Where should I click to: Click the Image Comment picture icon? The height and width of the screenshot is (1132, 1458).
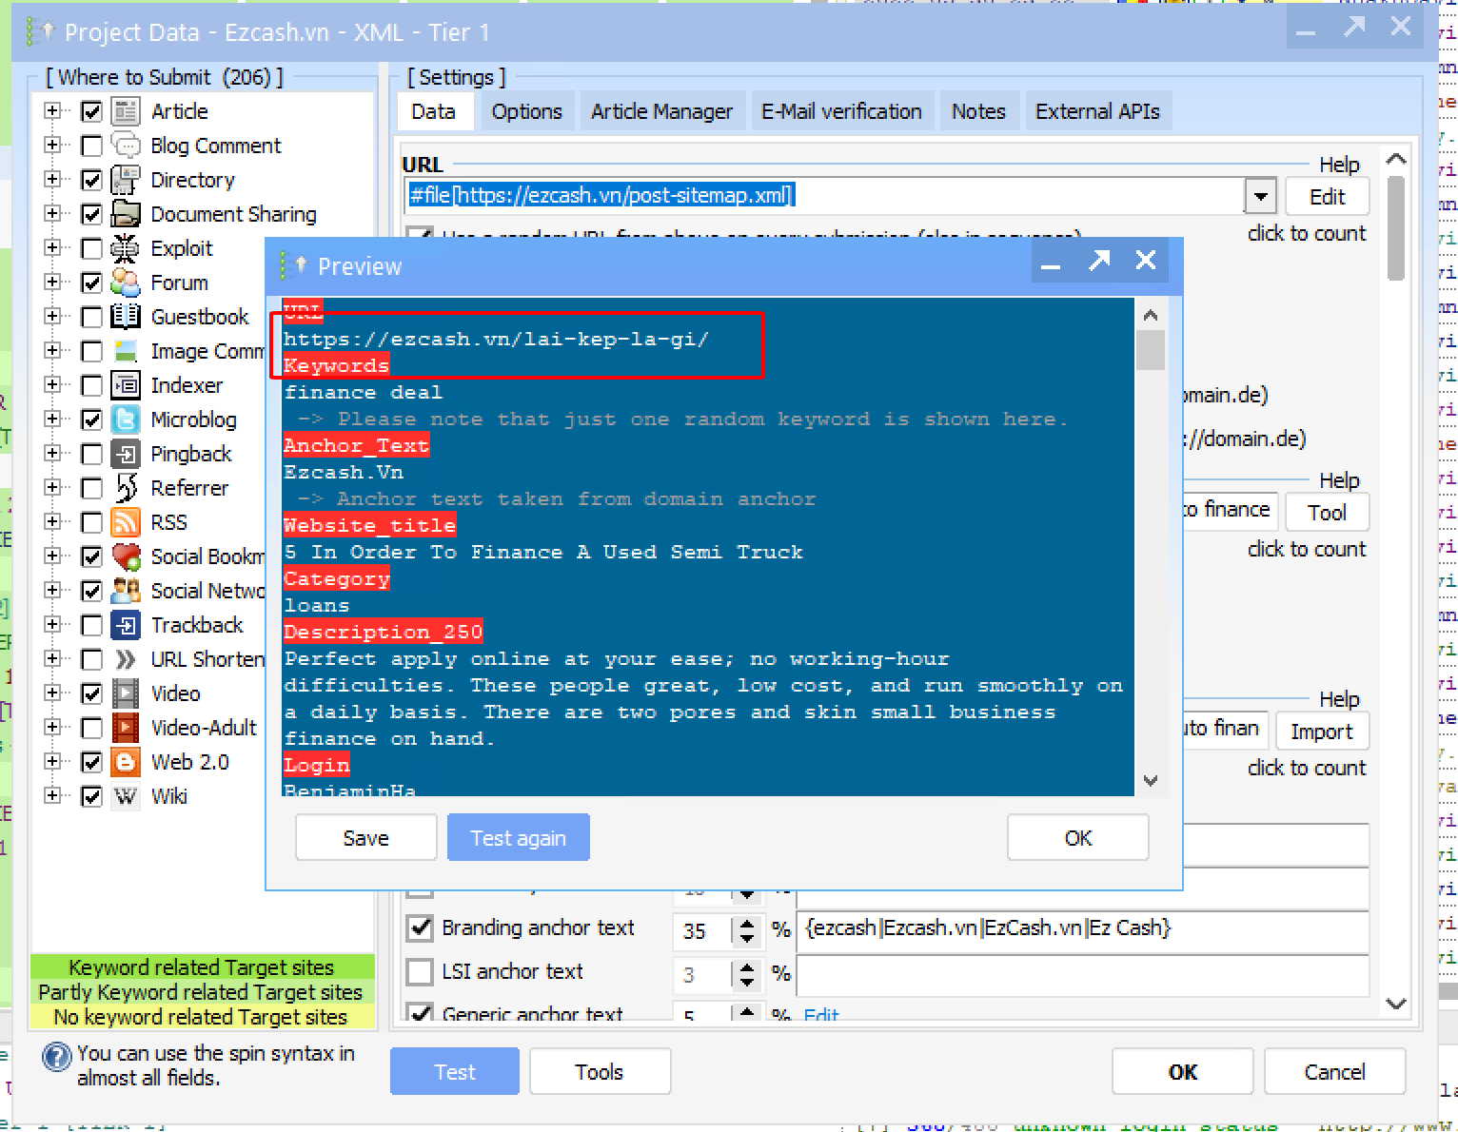126,351
